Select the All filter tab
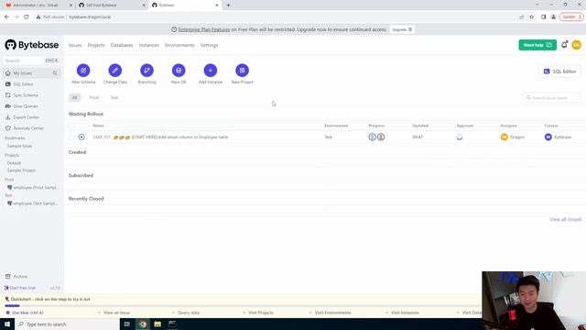The height and width of the screenshot is (330, 586). pos(75,98)
